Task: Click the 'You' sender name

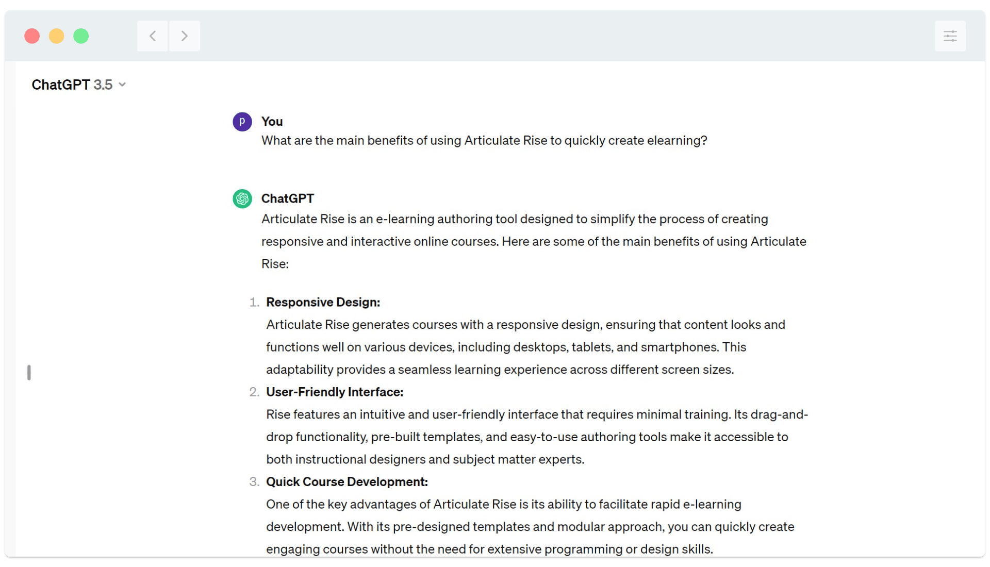Action: 272,122
